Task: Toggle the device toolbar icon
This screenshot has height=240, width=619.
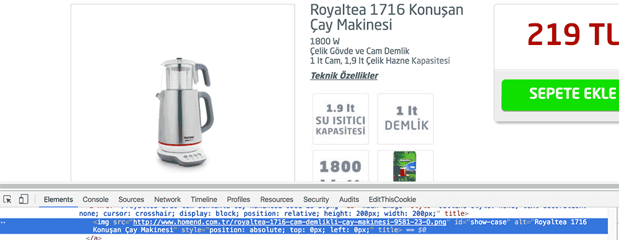Action: [x=24, y=199]
